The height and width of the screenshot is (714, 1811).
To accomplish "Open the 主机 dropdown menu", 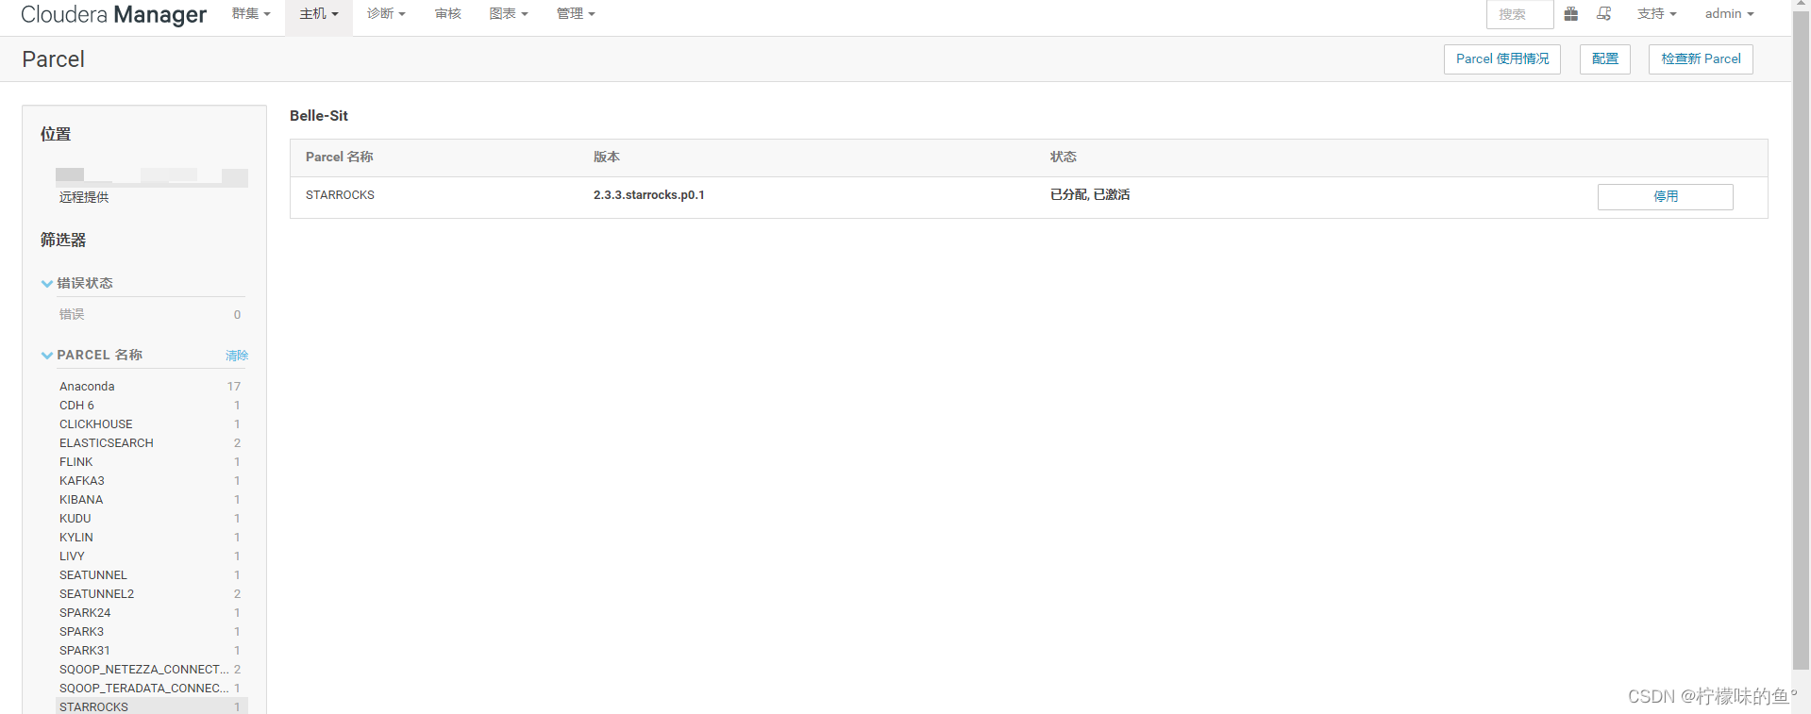I will coord(319,14).
